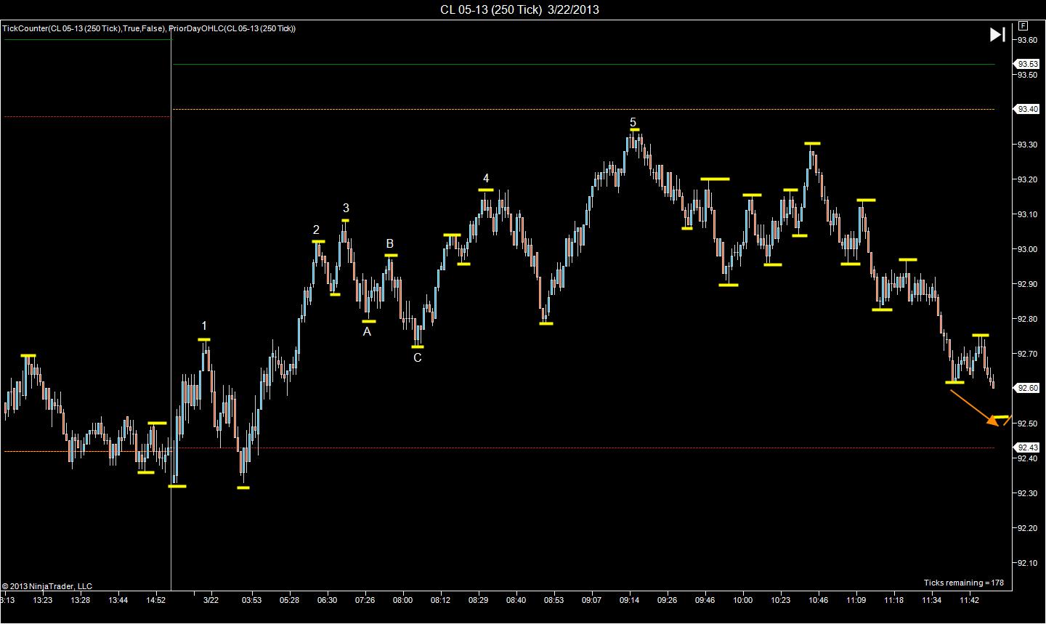Click the 13:44 time axis label
The width and height of the screenshot is (1046, 624).
pyautogui.click(x=118, y=600)
